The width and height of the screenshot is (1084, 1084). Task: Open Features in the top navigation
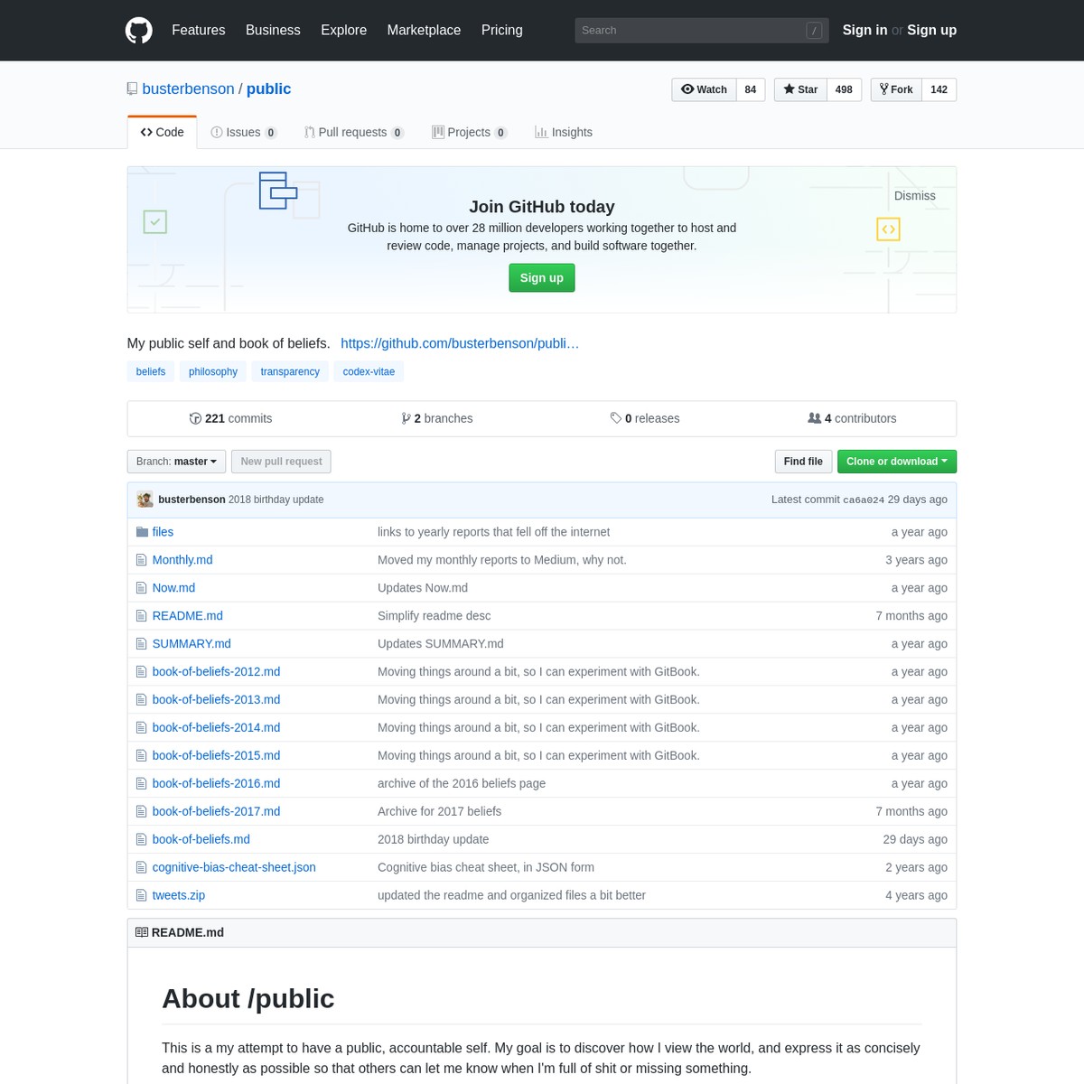tap(199, 30)
